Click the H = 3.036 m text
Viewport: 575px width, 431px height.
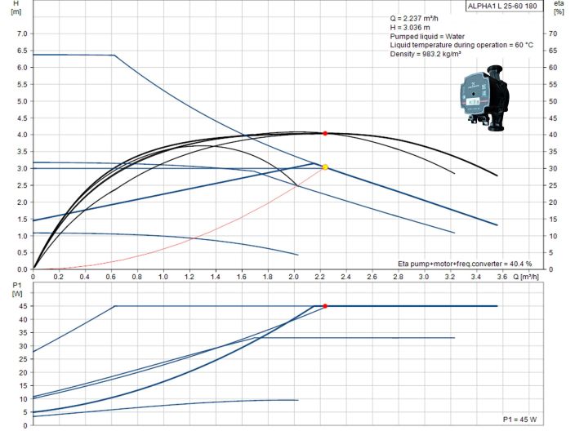point(415,27)
